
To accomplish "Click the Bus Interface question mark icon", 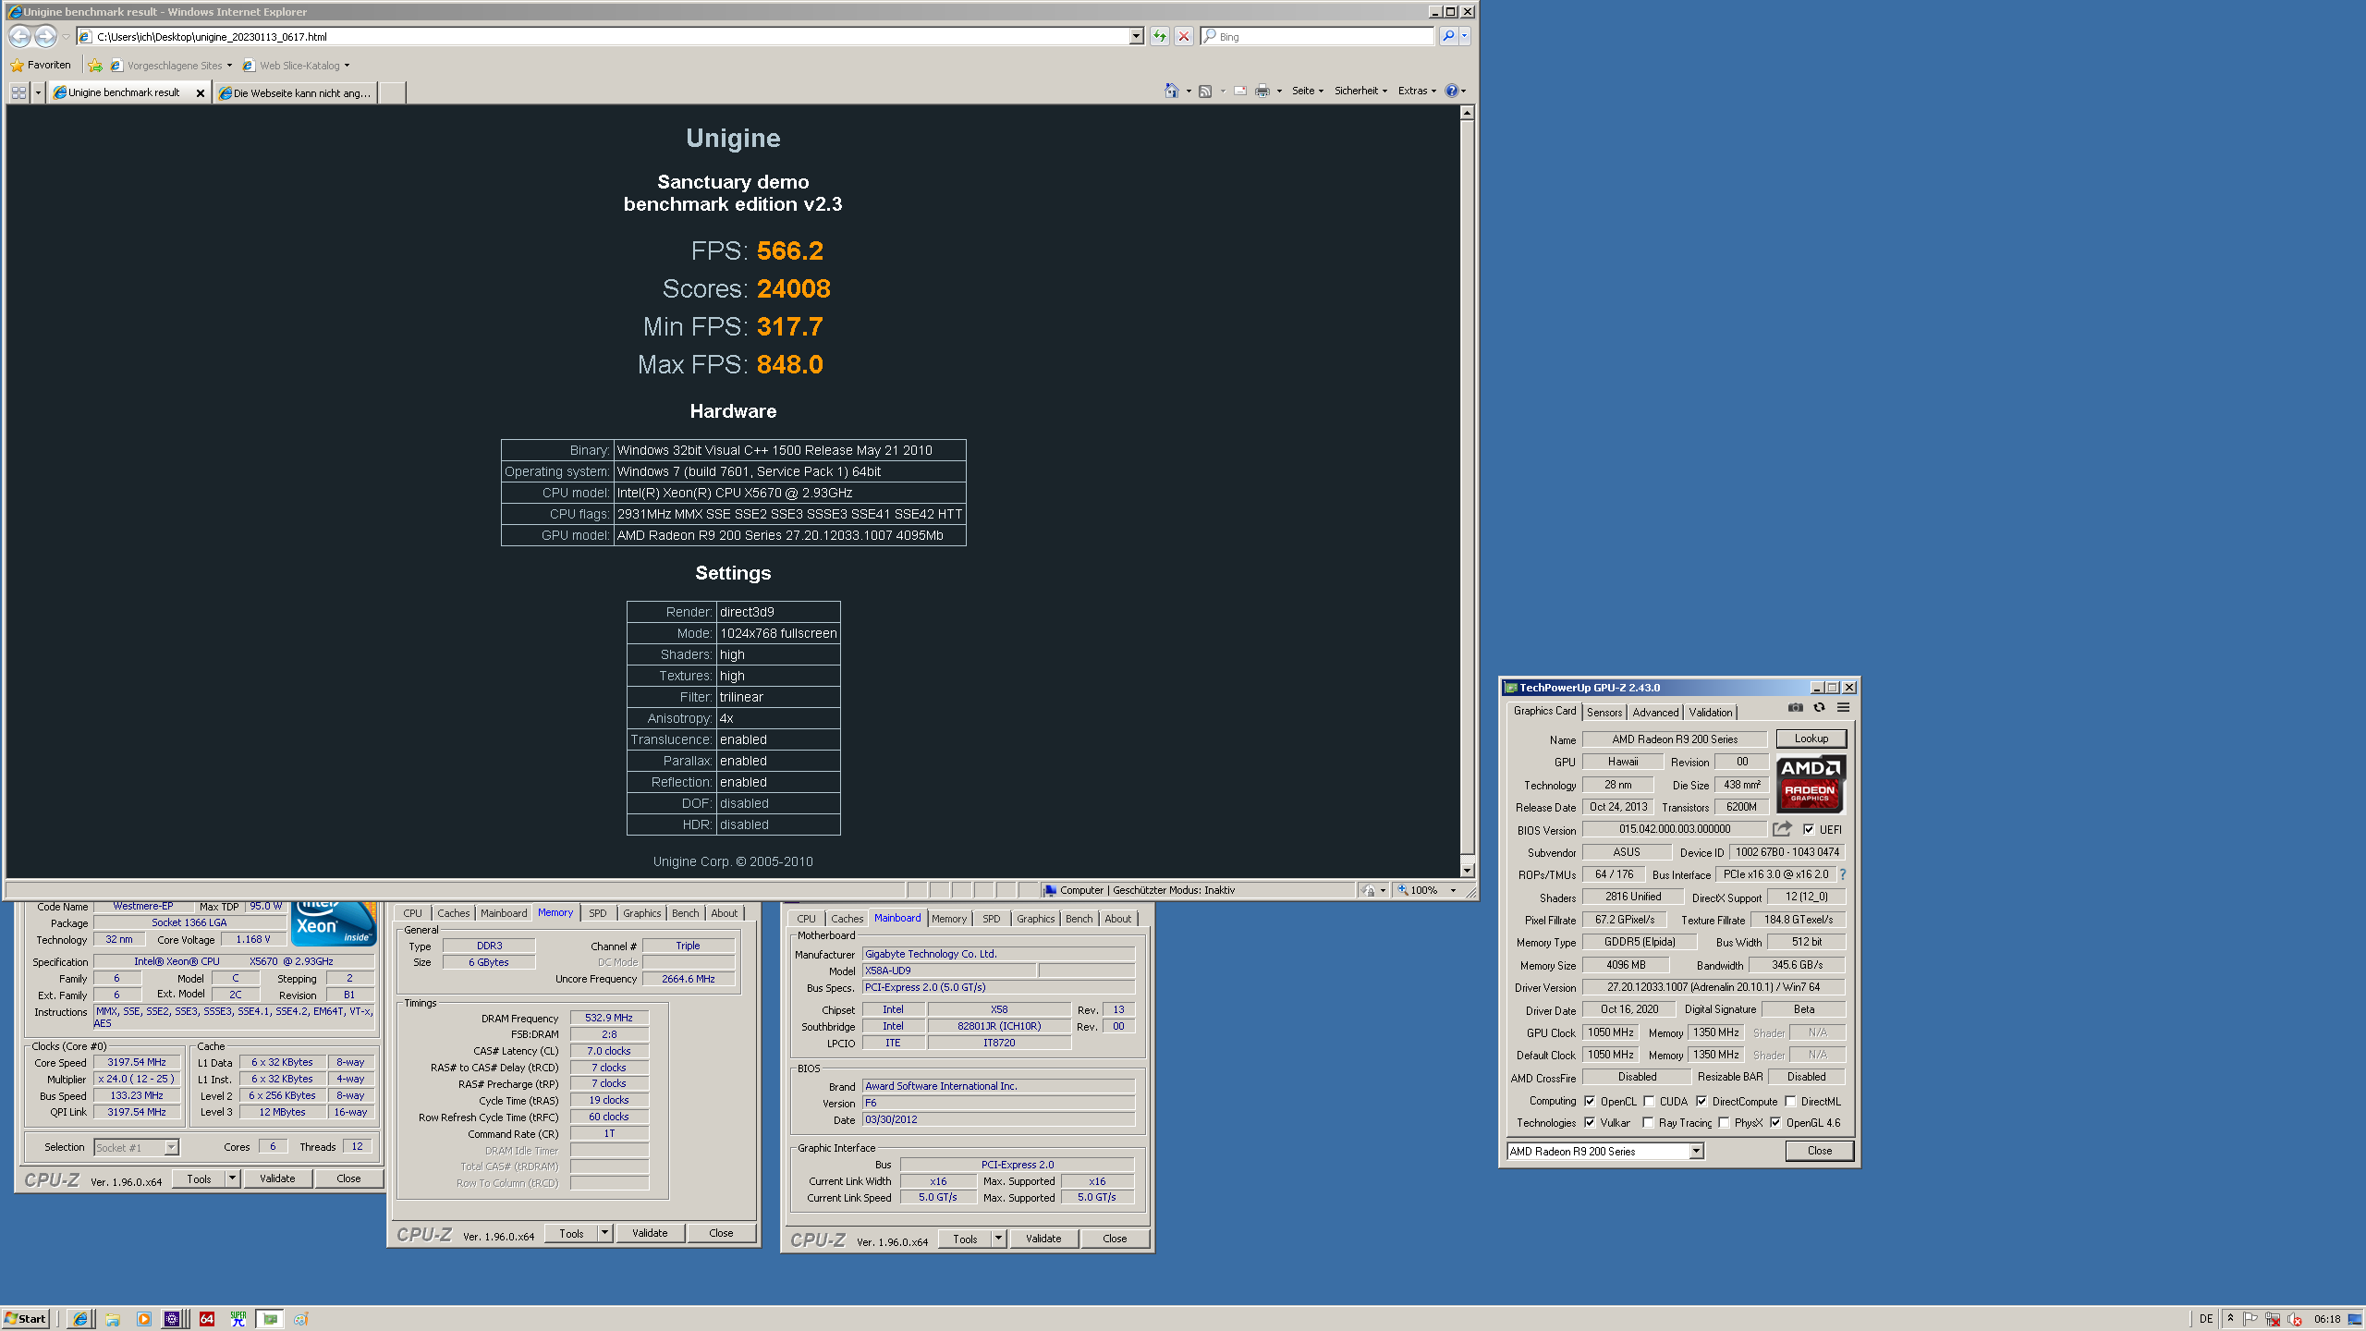I will pyautogui.click(x=1842, y=874).
